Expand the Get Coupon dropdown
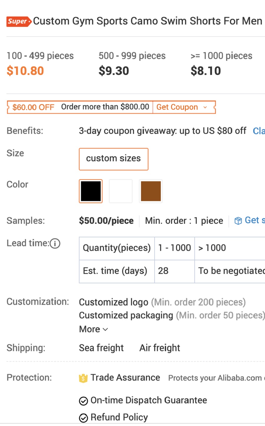Viewport: 265px width, 426px height. (x=182, y=107)
